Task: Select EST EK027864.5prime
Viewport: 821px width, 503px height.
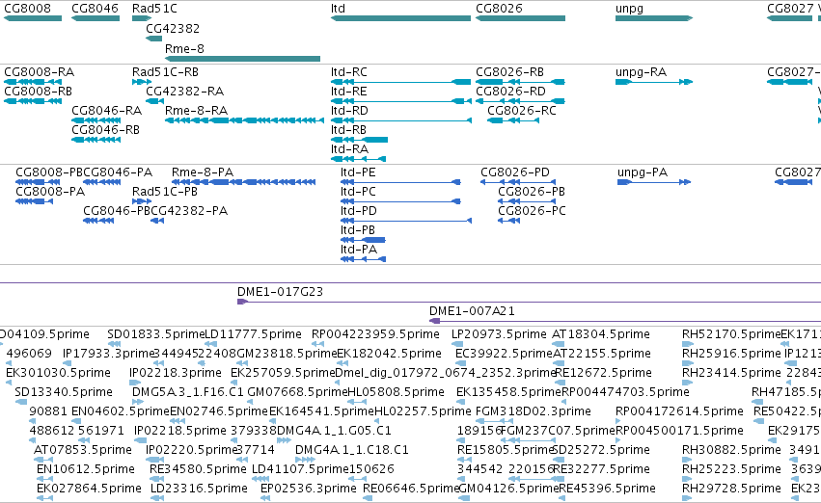Action: pyautogui.click(x=89, y=489)
